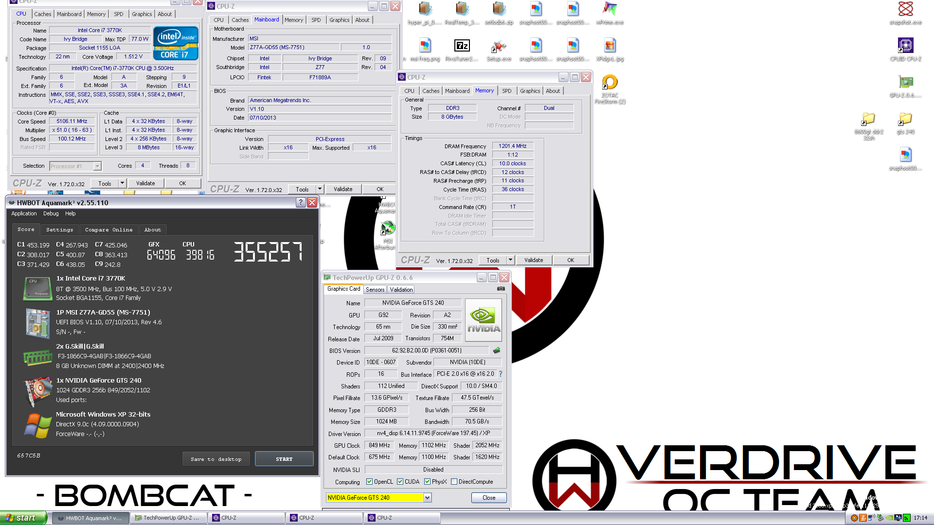
Task: Toggle the OpenCL checkbox in GPU-Z
Action: [369, 482]
